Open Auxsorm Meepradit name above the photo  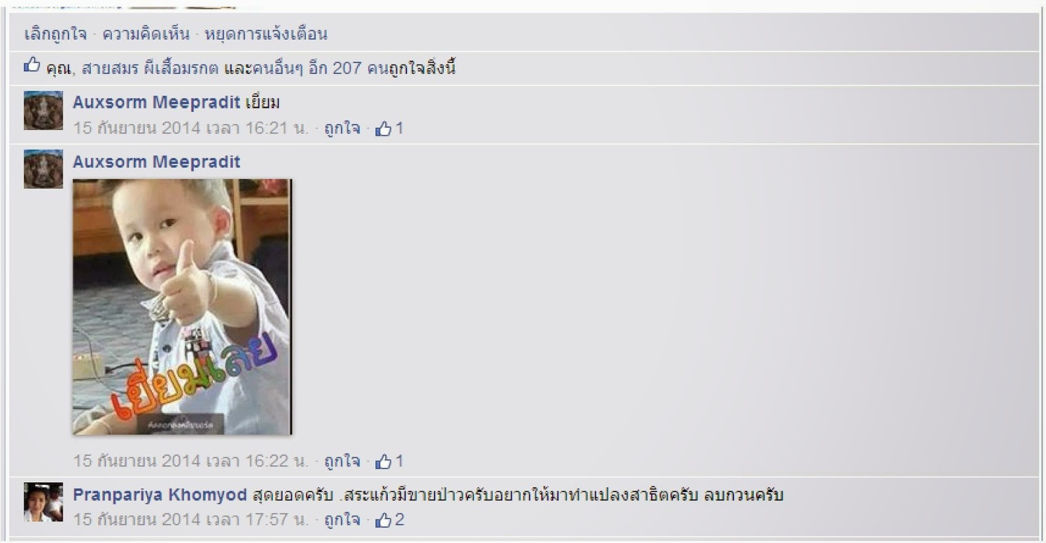coord(156,162)
